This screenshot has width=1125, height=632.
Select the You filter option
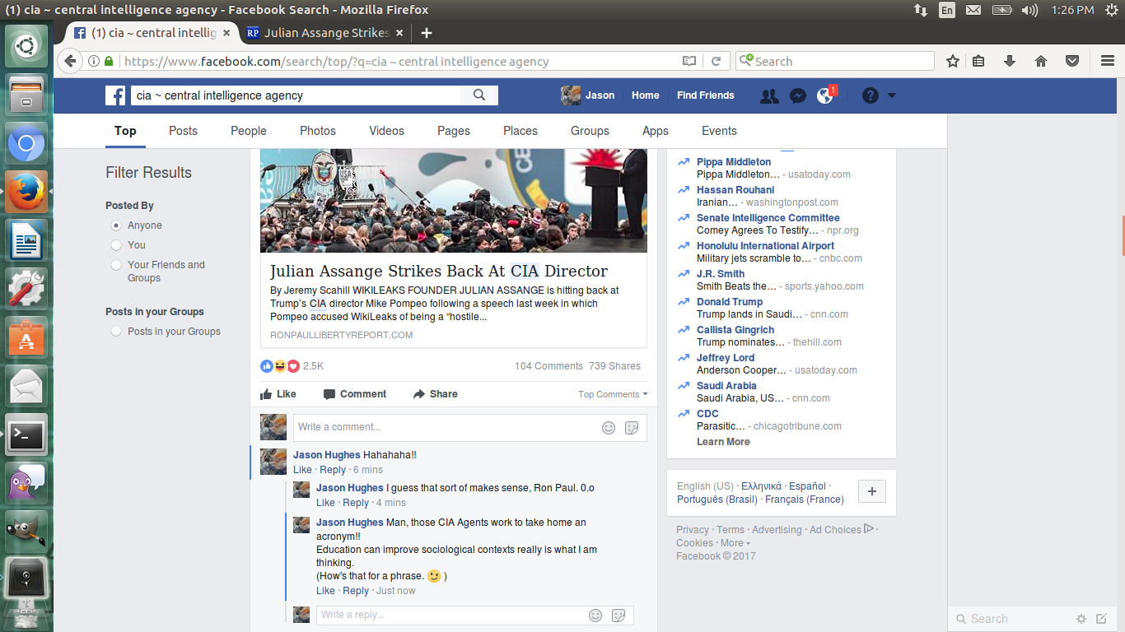pyautogui.click(x=116, y=245)
